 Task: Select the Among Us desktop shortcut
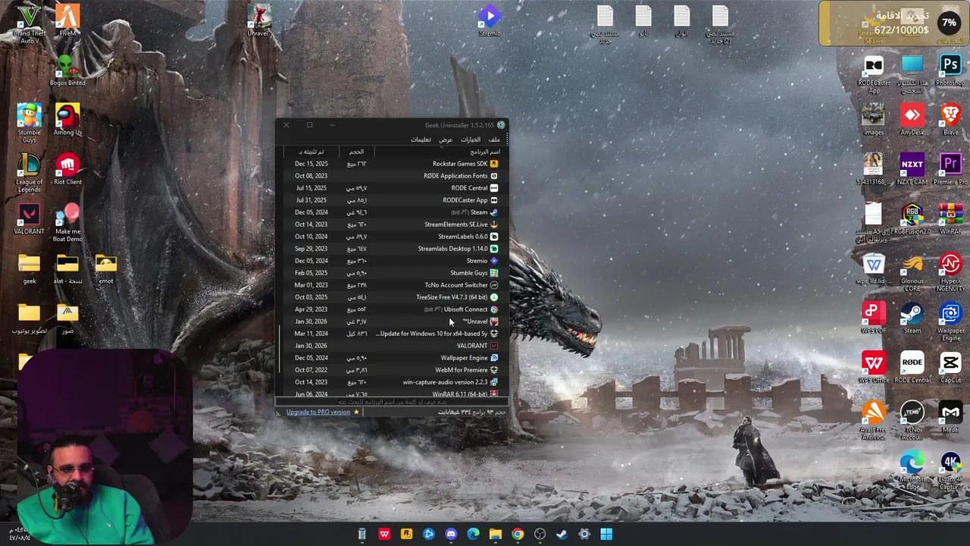tap(67, 120)
